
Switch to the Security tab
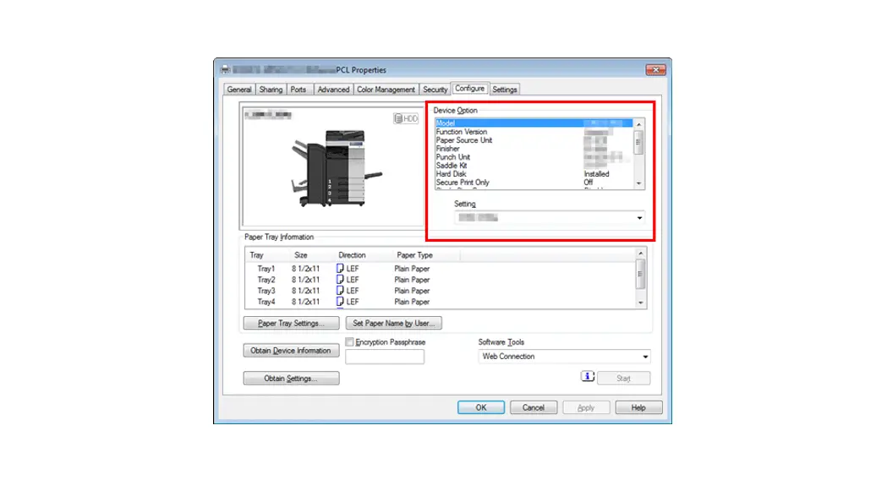click(435, 90)
